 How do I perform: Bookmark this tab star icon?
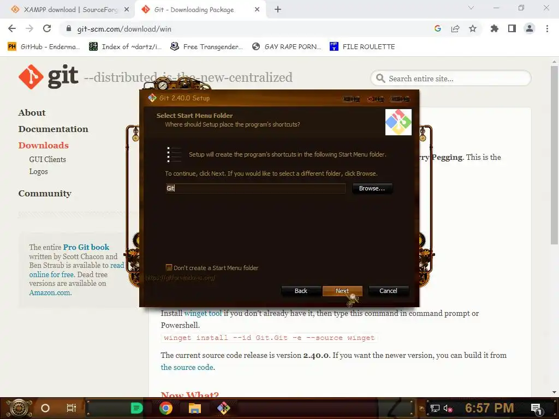pos(473,28)
